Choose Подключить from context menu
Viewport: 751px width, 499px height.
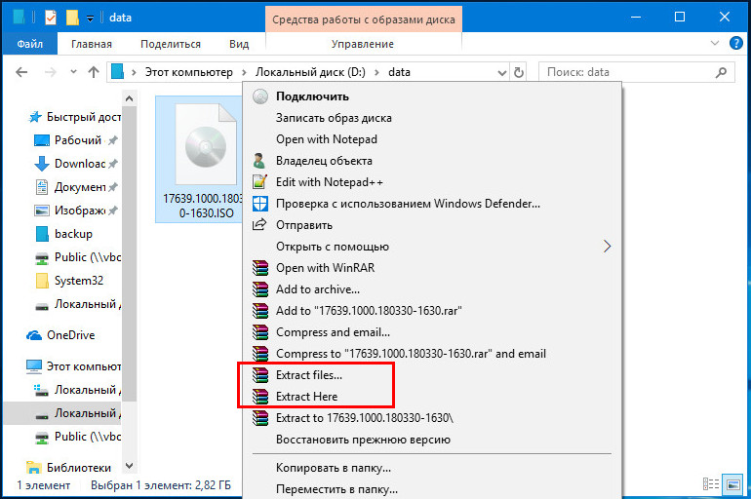pyautogui.click(x=432, y=96)
